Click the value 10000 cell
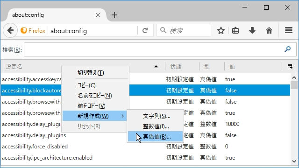This screenshot has width=299, height=168. coord(232,124)
